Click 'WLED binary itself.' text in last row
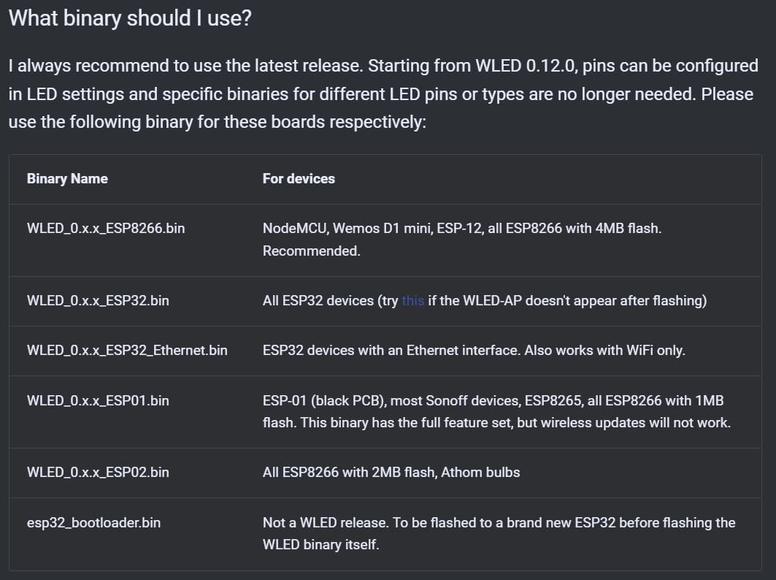Viewport: 776px width, 580px height. (320, 544)
